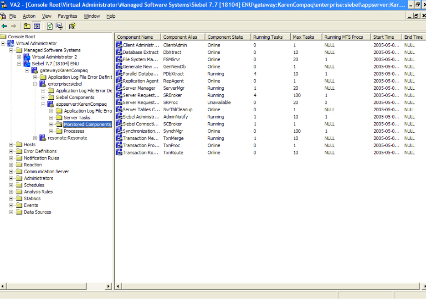This screenshot has width=426, height=299.
Task: Sort by the Max Tasks column header
Action: click(306, 37)
